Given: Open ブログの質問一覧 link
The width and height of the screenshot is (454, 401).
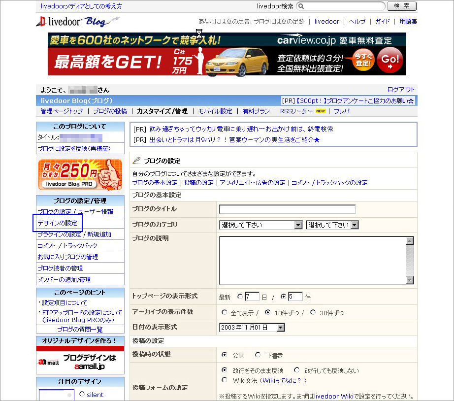Looking at the screenshot, I should pyautogui.click(x=80, y=330).
